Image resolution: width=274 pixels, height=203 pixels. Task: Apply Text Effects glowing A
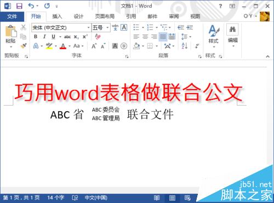pyautogui.click(x=36, y=46)
